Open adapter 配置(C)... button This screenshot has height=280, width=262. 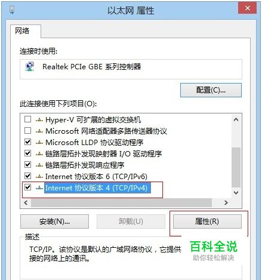[211, 90]
